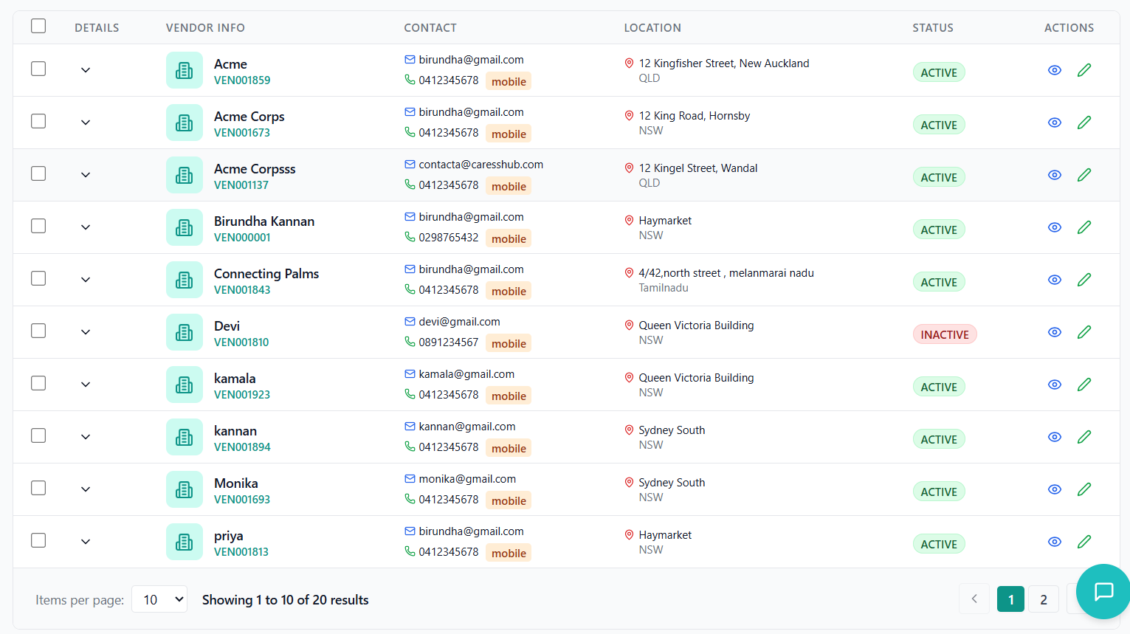Expand the Acme Corps row details

point(85,122)
